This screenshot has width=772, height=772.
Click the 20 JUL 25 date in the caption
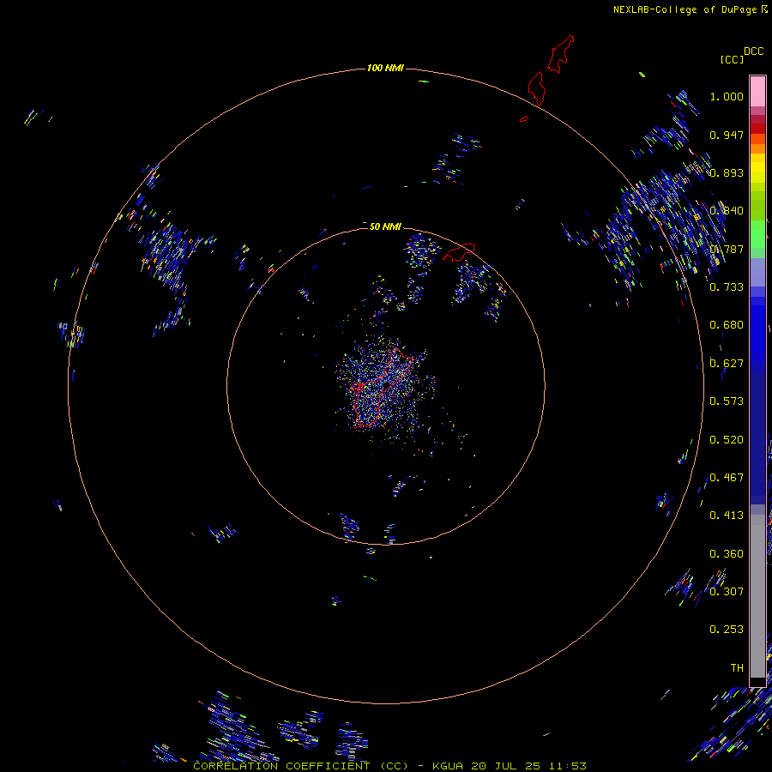505,766
